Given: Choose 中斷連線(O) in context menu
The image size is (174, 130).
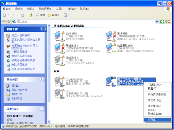Looking at the screenshot, I should click(158, 85).
